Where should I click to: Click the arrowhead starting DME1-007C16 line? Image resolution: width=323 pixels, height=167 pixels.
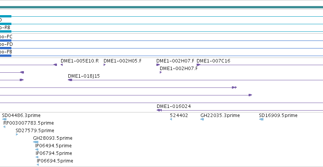(x=199, y=65)
